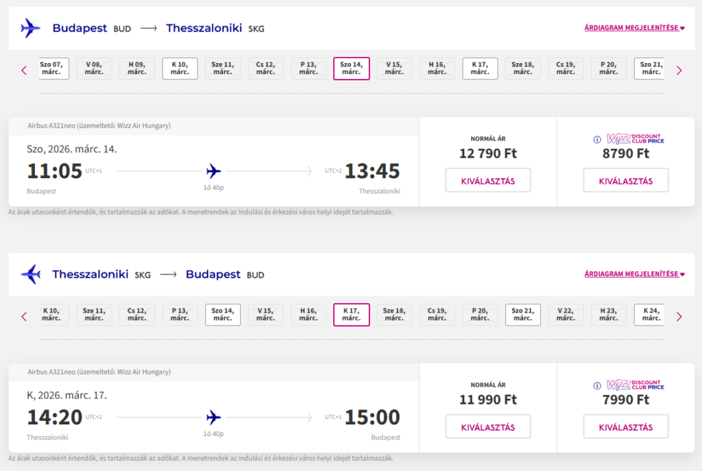The height and width of the screenshot is (471, 702).
Task: Click the return Thessaloniki route airplane icon
Action: pos(31,274)
